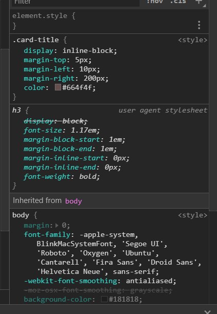This screenshot has width=217, height=314.
Task: Expand the margin shorthand triangle
Action: click(57, 226)
